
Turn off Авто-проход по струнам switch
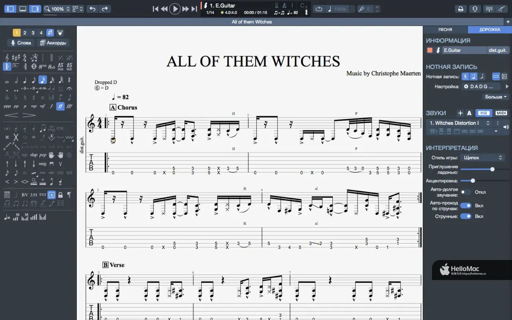(466, 206)
